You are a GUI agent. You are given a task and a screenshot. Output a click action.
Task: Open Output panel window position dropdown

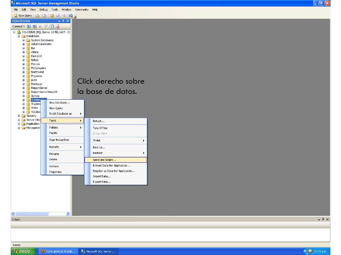[x=319, y=220]
